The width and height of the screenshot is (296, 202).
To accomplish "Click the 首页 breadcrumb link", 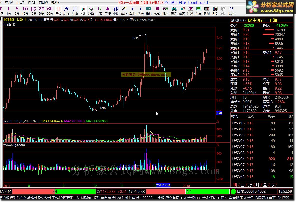I will (175, 198).
